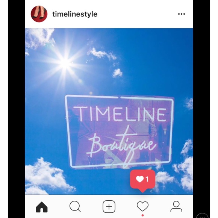Open the Activity heart icon
This screenshot has height=218, width=218.
143,206
